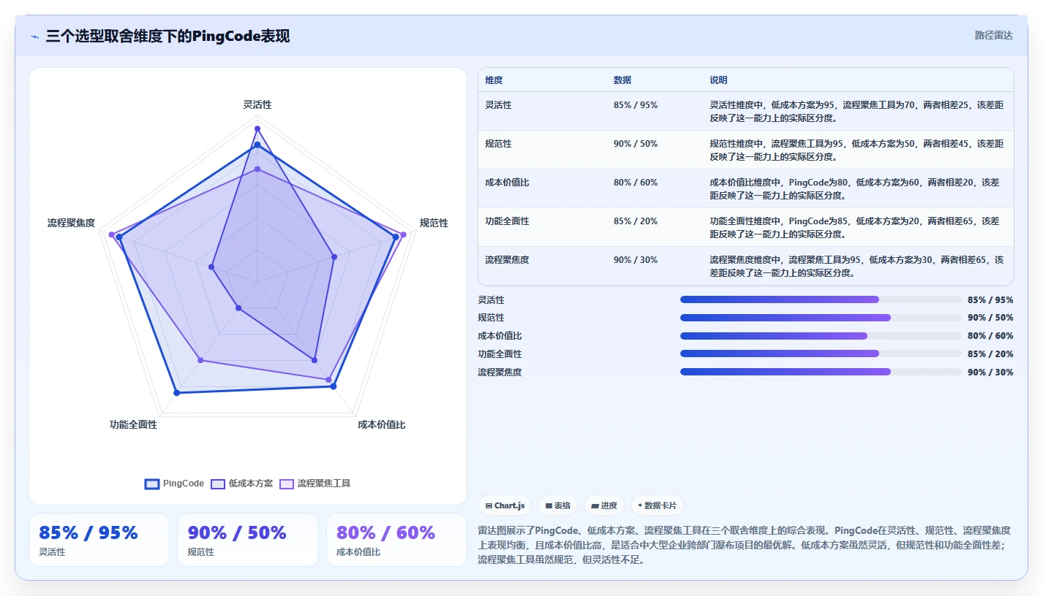Viewport: 1043px width, 596px height.
Task: Toggle the PingCode dataset in the chart legend
Action: 174,484
